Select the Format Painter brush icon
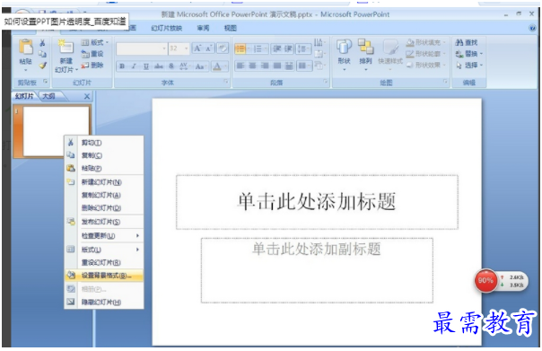The height and width of the screenshot is (351, 542). coord(42,65)
